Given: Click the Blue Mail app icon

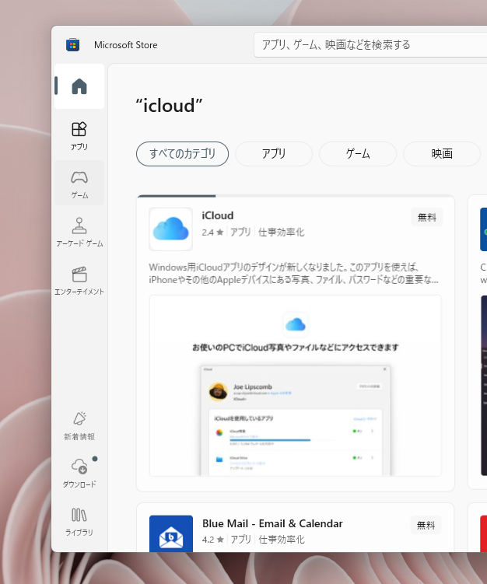Looking at the screenshot, I should coord(171,533).
